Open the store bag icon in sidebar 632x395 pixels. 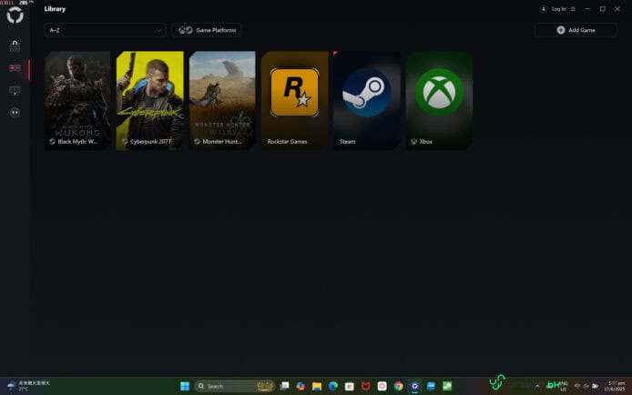coord(15,46)
